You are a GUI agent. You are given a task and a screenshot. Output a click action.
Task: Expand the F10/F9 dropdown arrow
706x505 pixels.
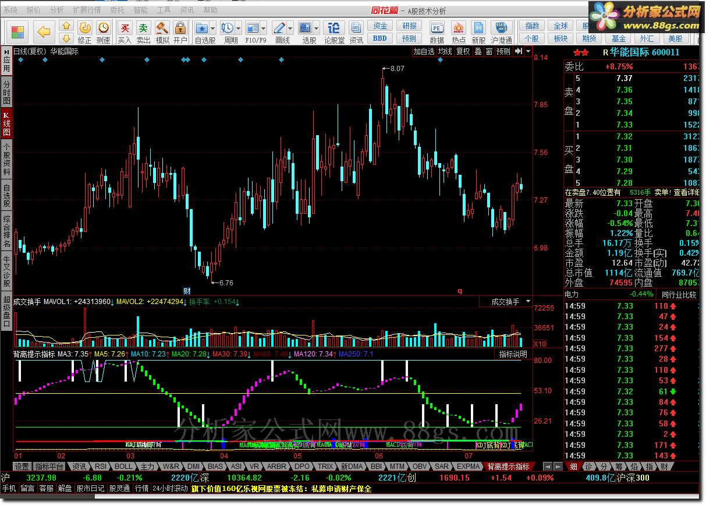(264, 27)
